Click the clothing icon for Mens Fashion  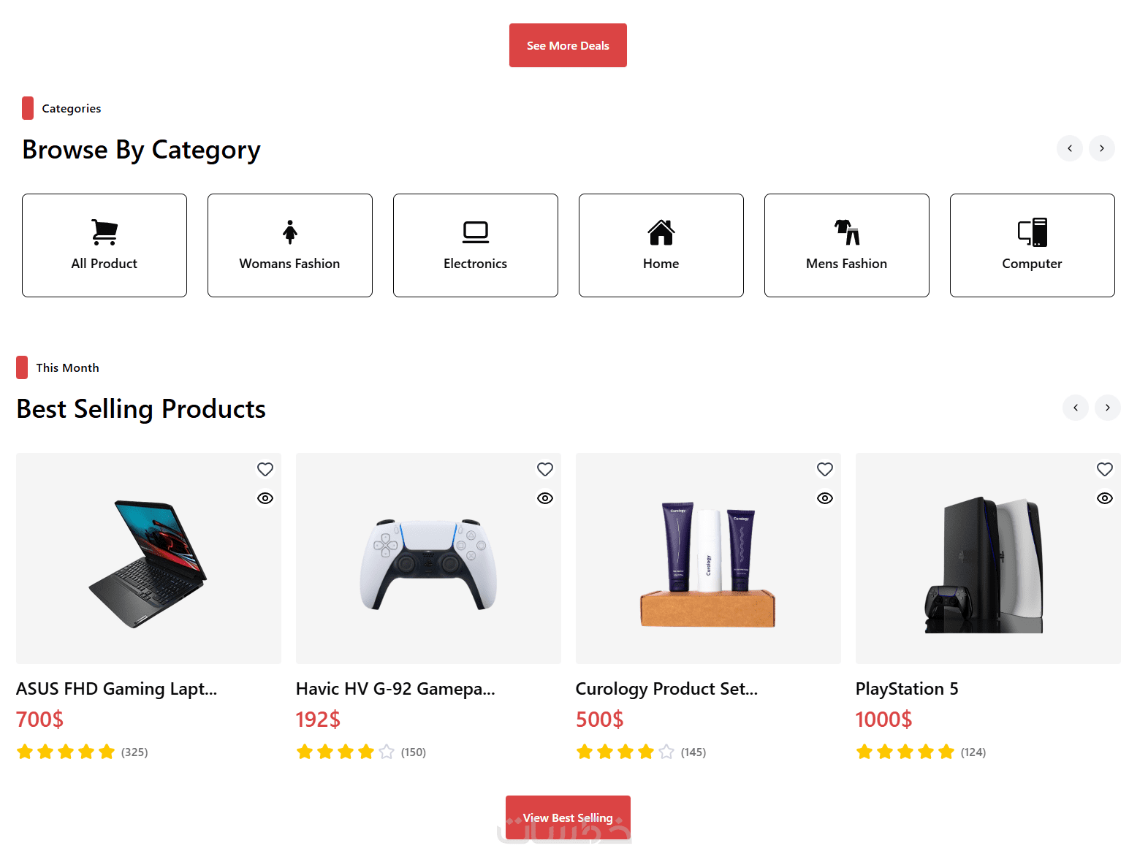point(847,232)
